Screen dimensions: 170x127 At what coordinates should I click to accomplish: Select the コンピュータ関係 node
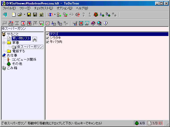tap(24, 60)
